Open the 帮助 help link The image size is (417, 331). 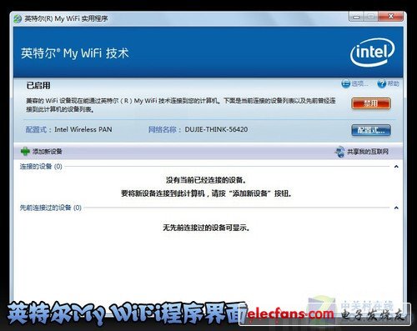point(394,83)
